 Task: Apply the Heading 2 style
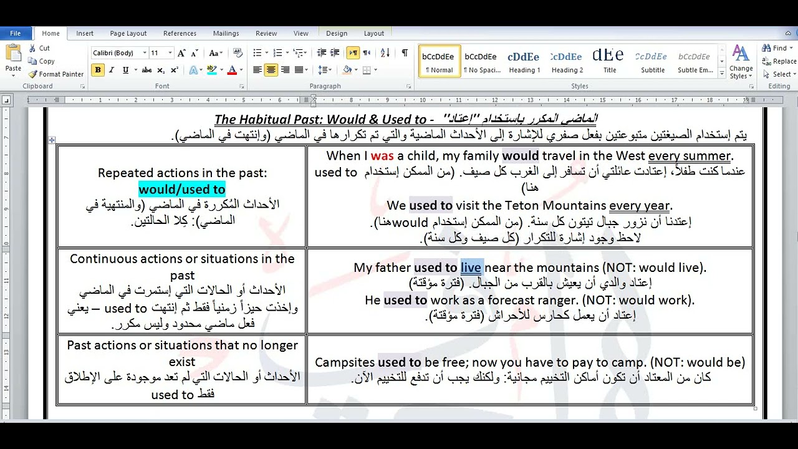tap(567, 61)
